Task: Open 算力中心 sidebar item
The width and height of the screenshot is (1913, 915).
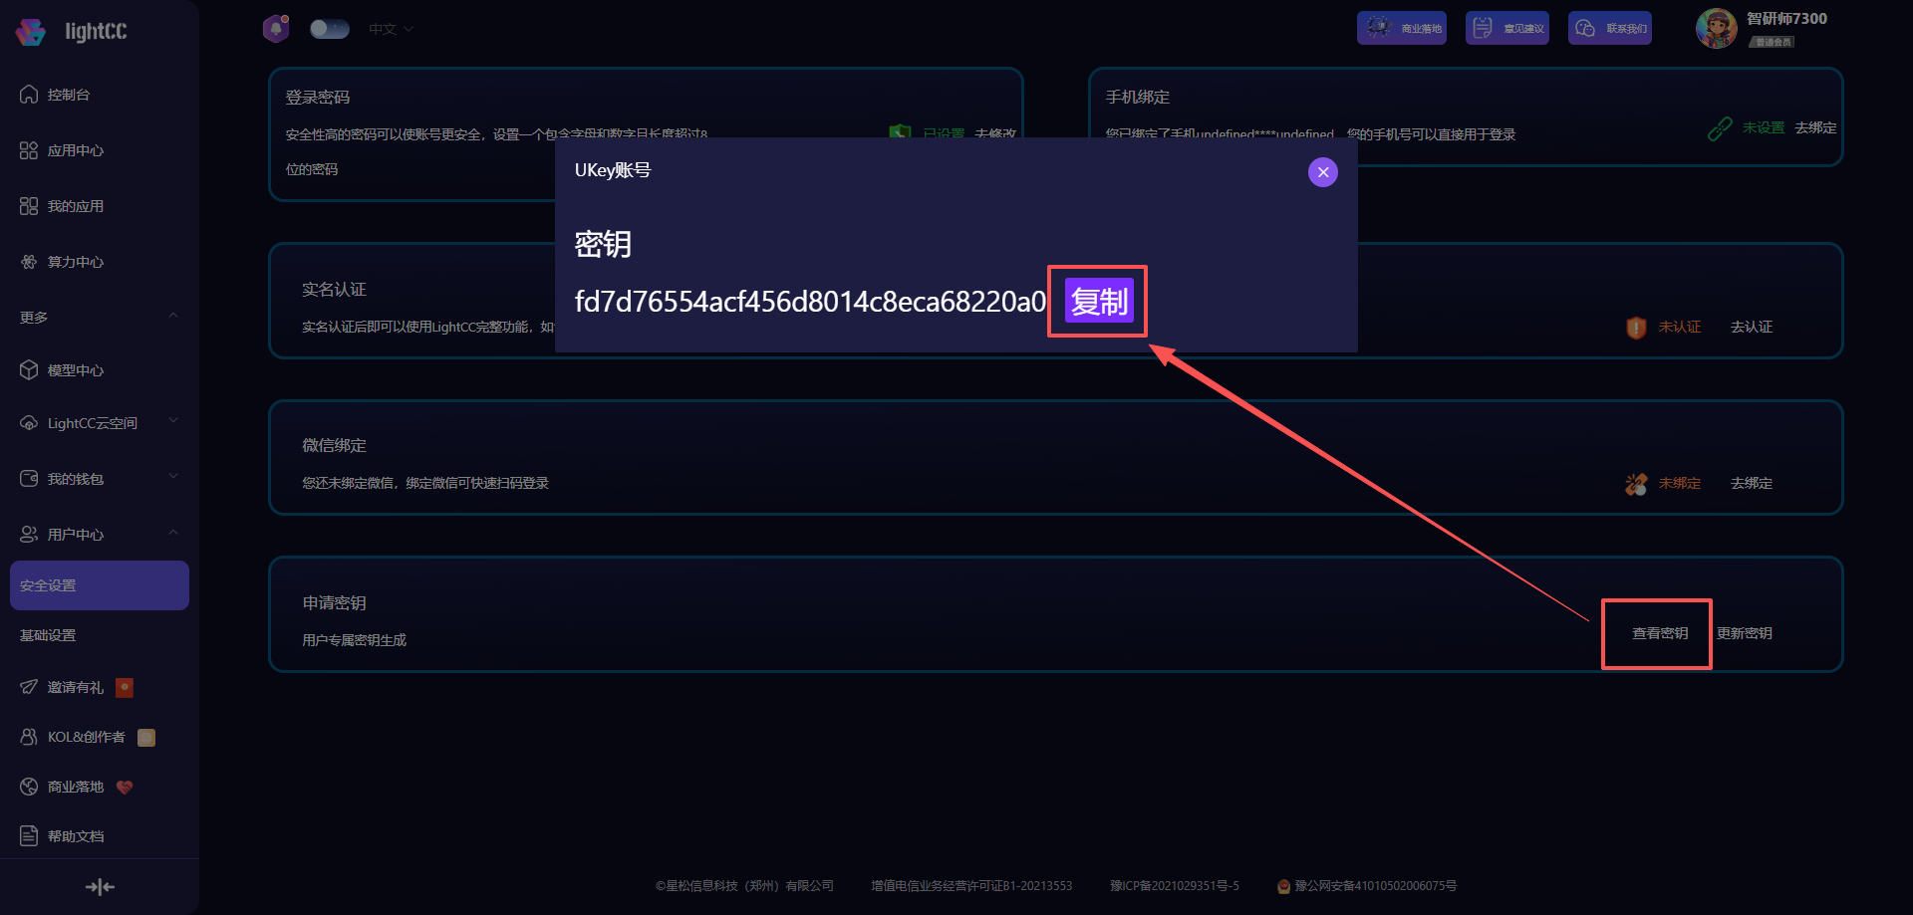Action: coord(75,262)
